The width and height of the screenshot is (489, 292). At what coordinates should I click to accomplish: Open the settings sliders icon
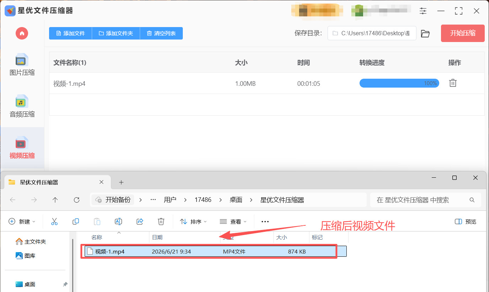[423, 11]
